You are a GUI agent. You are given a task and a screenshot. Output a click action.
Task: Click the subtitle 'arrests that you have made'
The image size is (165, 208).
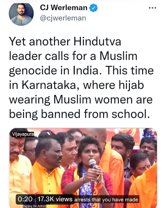coord(106,199)
